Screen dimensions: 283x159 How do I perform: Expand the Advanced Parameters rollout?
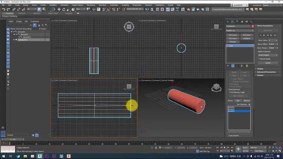tap(266, 72)
